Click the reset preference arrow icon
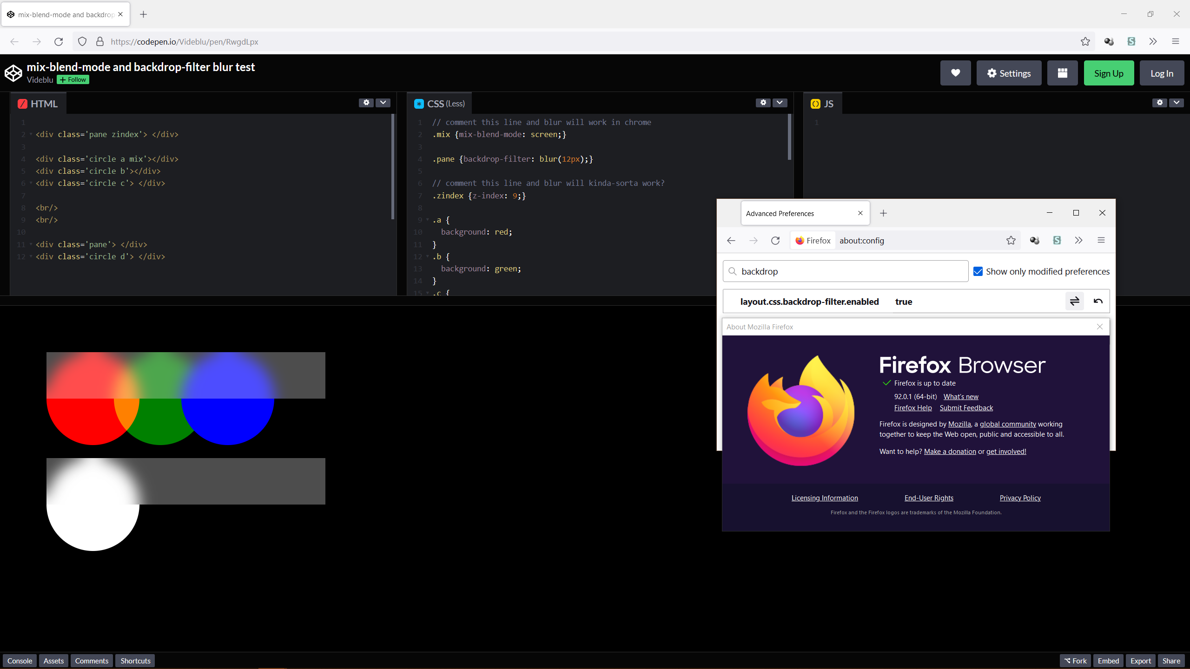Viewport: 1190px width, 669px height. 1098,301
